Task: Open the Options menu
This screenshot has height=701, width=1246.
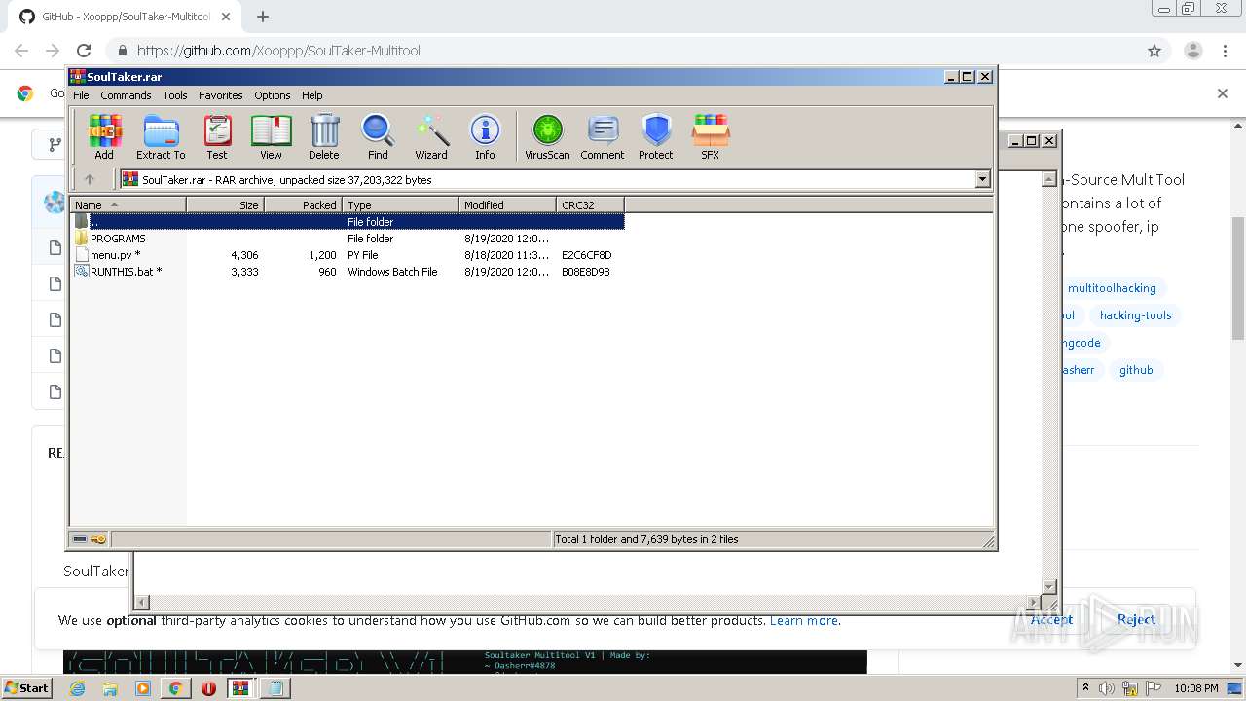Action: pos(273,95)
